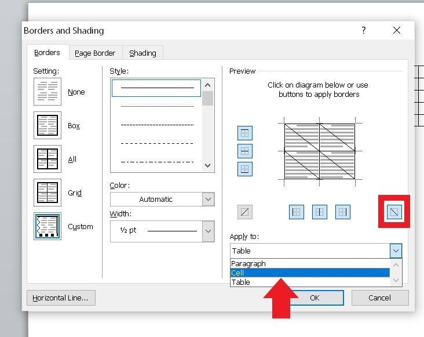Toggle the left border preview button
This screenshot has width=424, height=337.
[x=297, y=212]
